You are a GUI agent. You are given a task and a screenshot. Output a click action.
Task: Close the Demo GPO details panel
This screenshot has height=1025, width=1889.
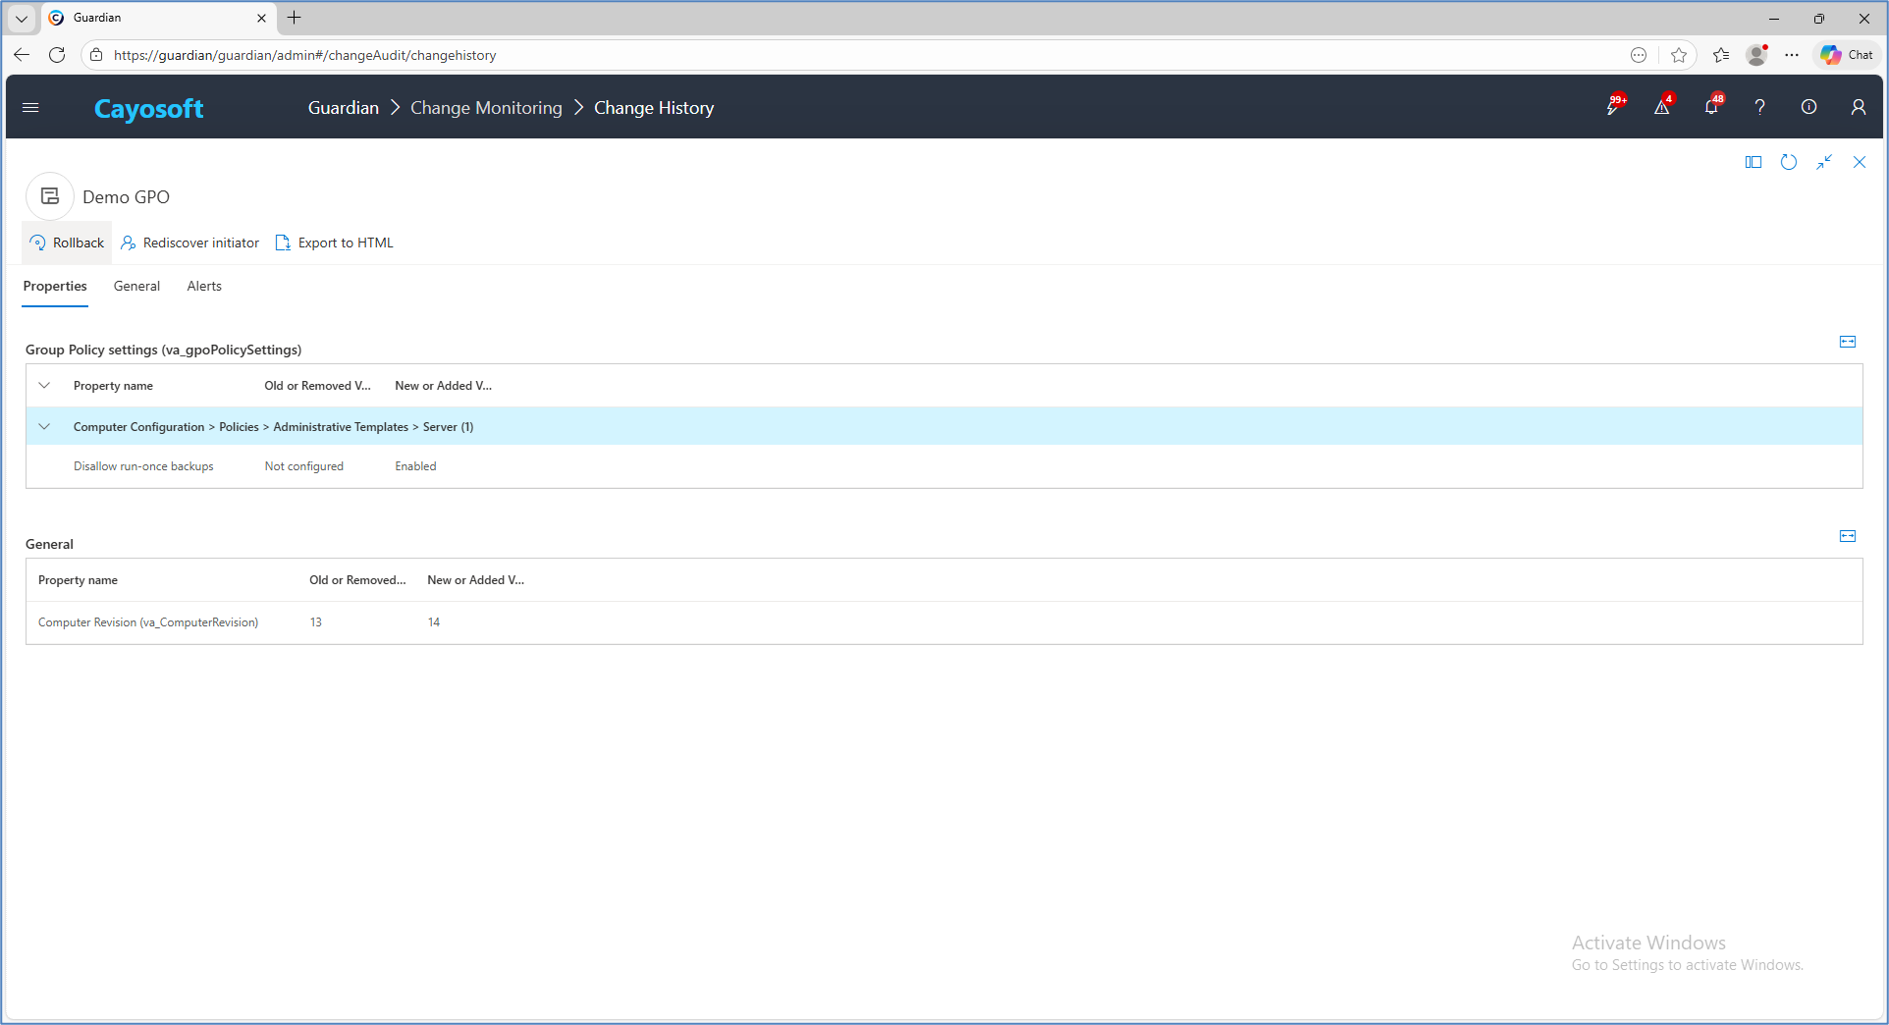1859,162
